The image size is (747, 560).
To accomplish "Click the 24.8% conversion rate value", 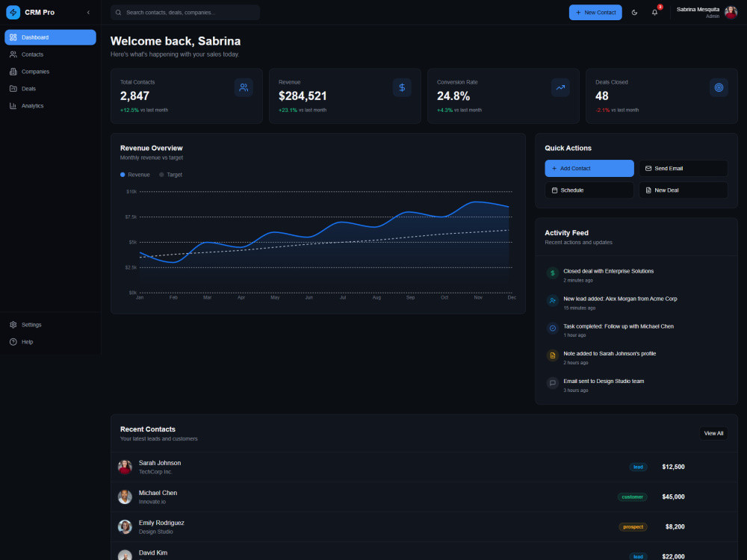I will click(x=453, y=96).
